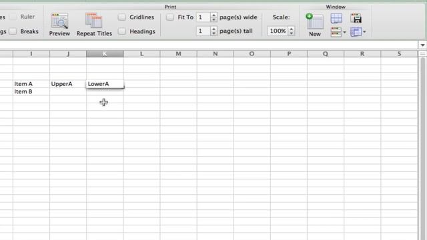
Task: Click the formula bar input area
Action: (208, 45)
